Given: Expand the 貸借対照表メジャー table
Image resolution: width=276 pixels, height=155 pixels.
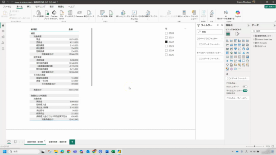Looking at the screenshot, I should [254, 36].
